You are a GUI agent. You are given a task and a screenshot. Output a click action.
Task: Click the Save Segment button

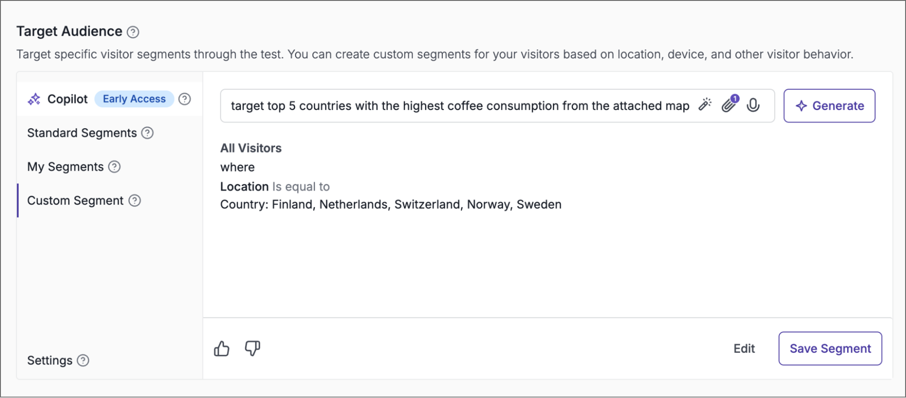pyautogui.click(x=830, y=349)
